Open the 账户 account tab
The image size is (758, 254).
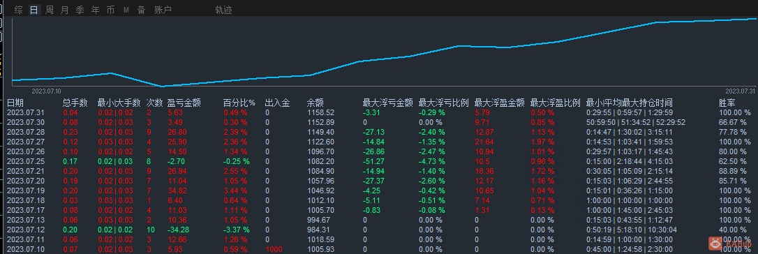point(163,10)
